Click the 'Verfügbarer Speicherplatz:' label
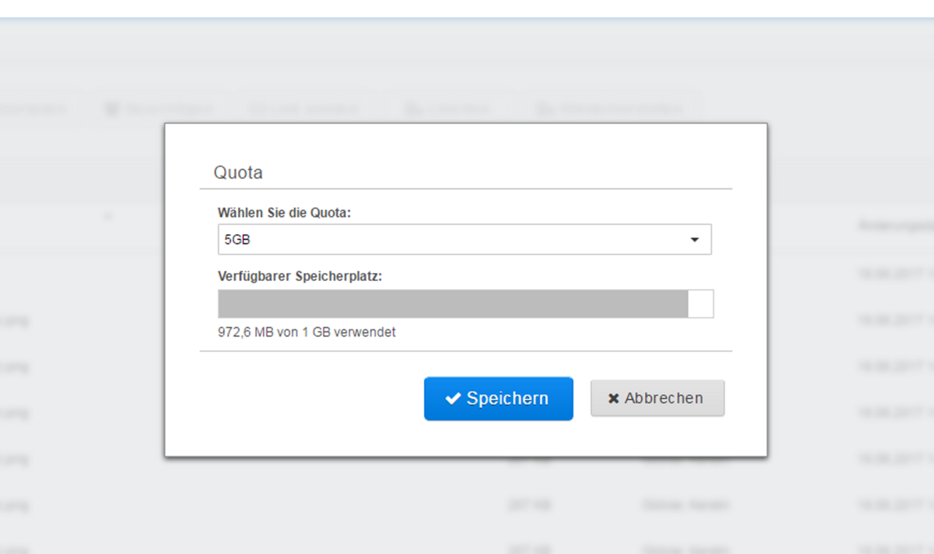Image resolution: width=934 pixels, height=554 pixels. tap(300, 276)
